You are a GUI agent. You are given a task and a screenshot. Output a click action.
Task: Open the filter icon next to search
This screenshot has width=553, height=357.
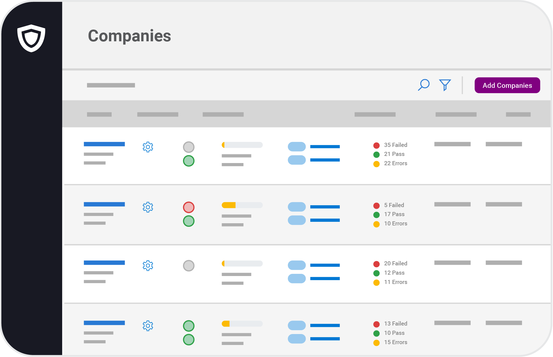pyautogui.click(x=445, y=85)
